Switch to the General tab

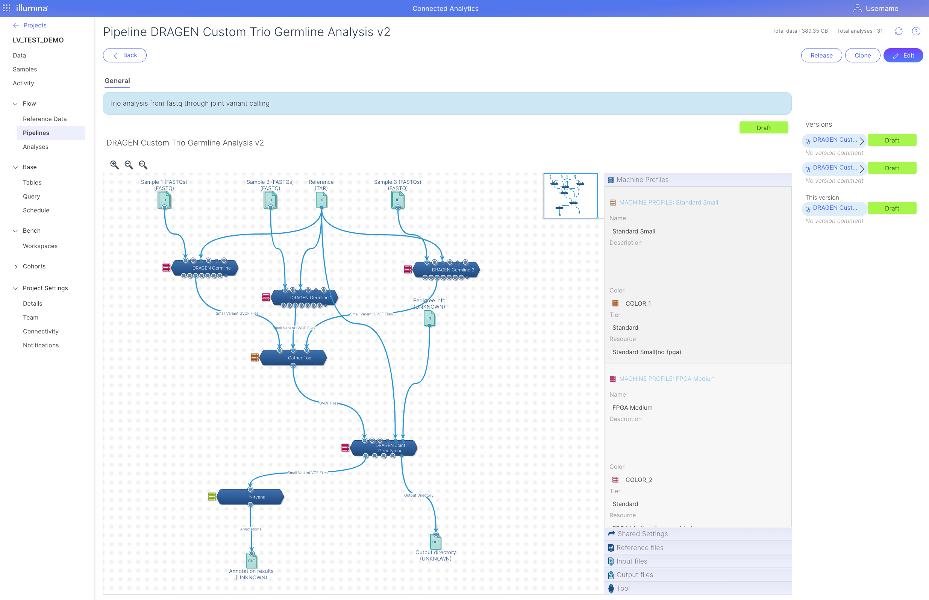tap(117, 81)
